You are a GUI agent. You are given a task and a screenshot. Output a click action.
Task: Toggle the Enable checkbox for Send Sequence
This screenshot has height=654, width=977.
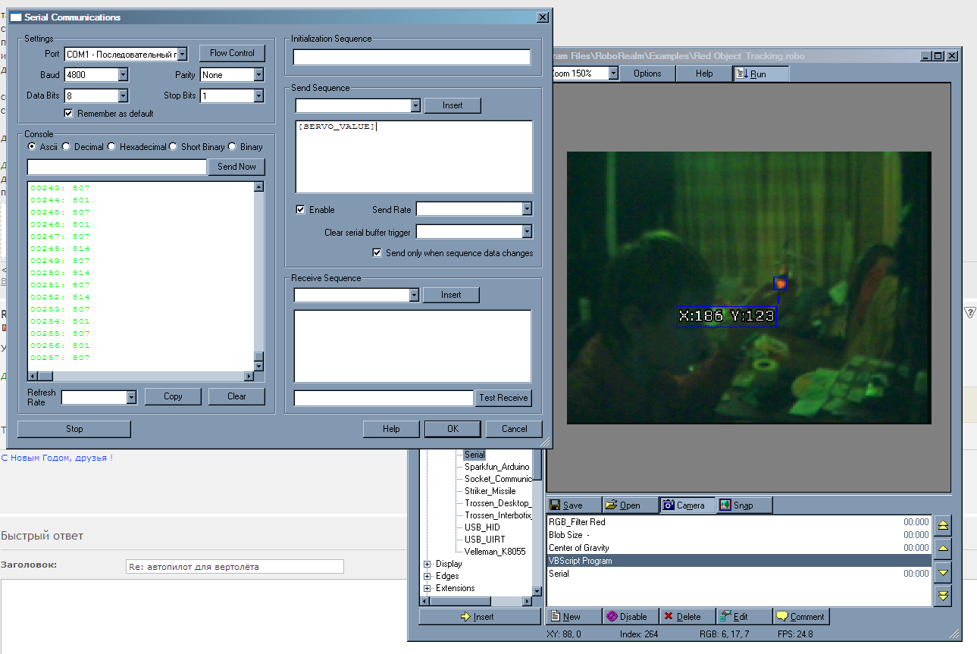coord(301,210)
